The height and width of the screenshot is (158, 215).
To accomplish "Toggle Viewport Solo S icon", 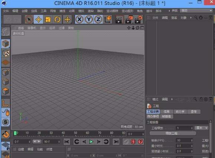I will (x=6, y=122).
